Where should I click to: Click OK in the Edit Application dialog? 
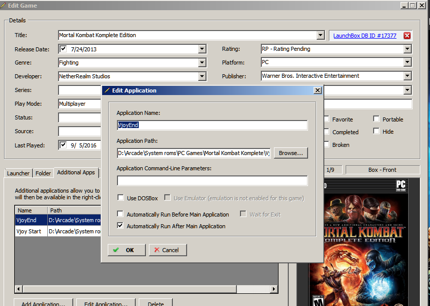coord(127,250)
